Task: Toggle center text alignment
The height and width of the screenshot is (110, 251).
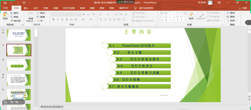Action: coord(106,19)
